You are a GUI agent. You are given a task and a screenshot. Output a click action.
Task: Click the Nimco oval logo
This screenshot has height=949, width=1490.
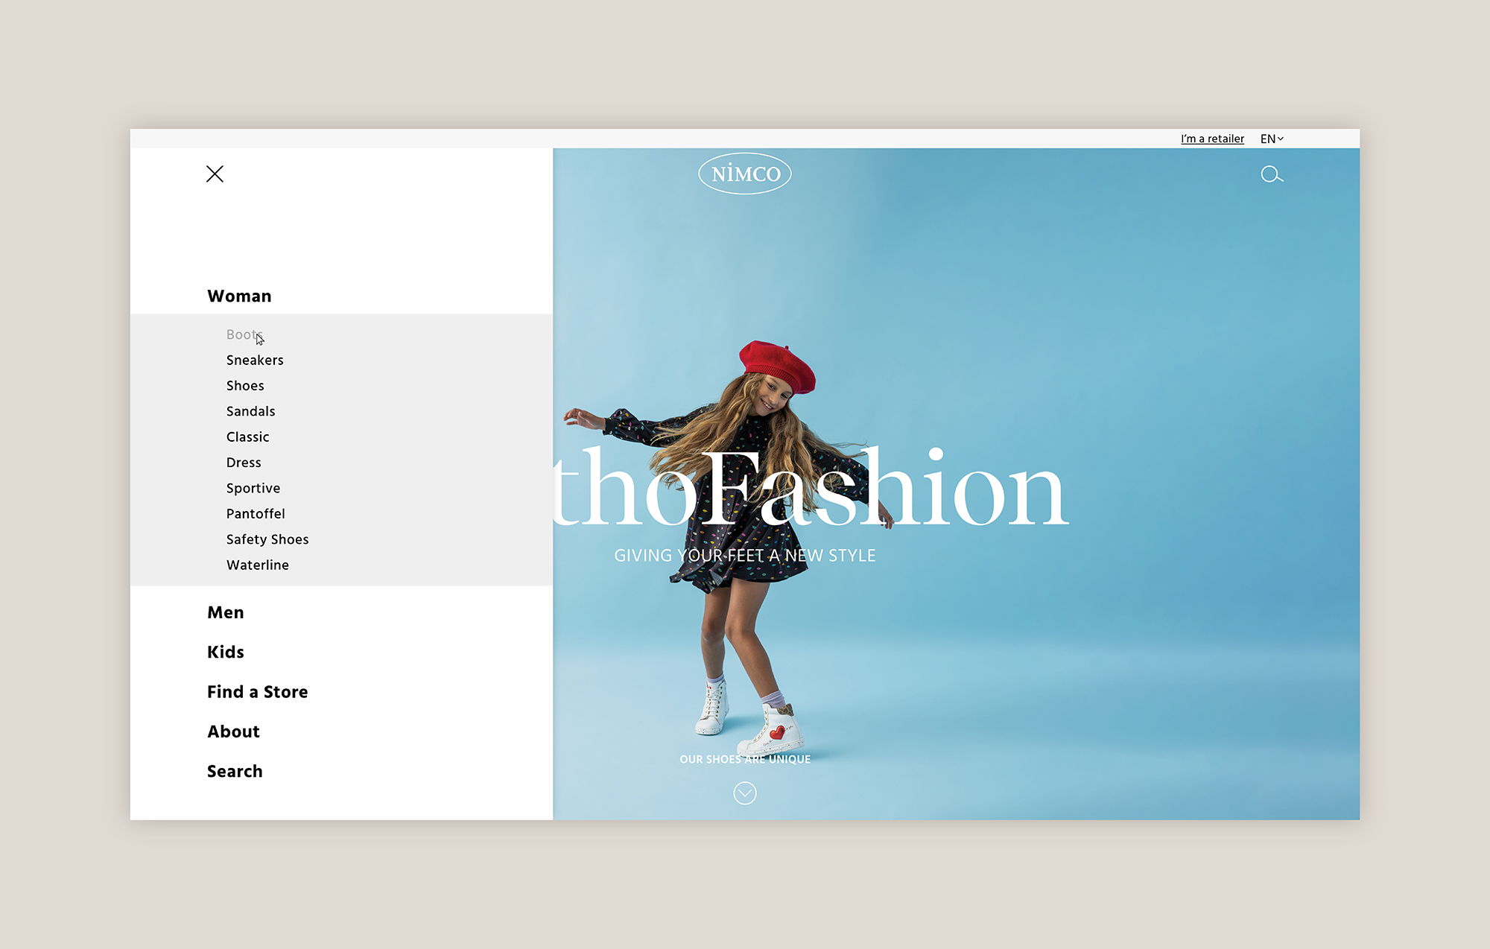[744, 174]
